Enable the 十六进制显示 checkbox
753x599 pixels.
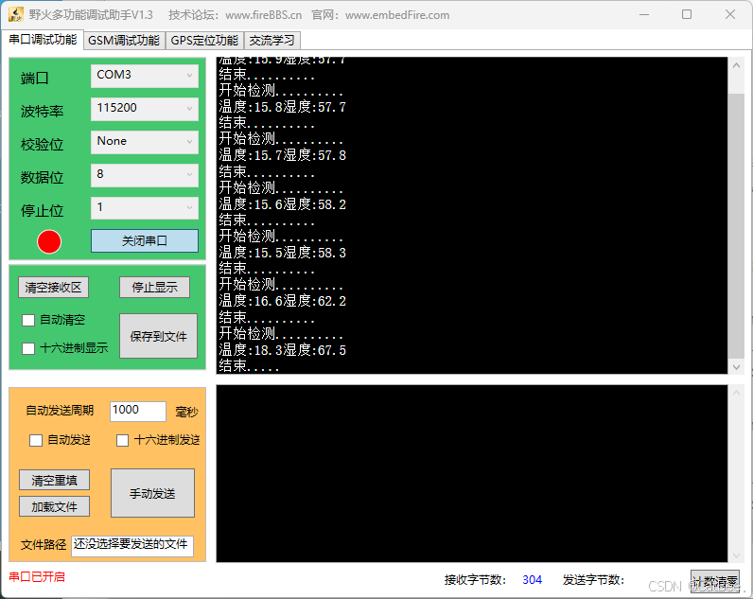click(28, 349)
